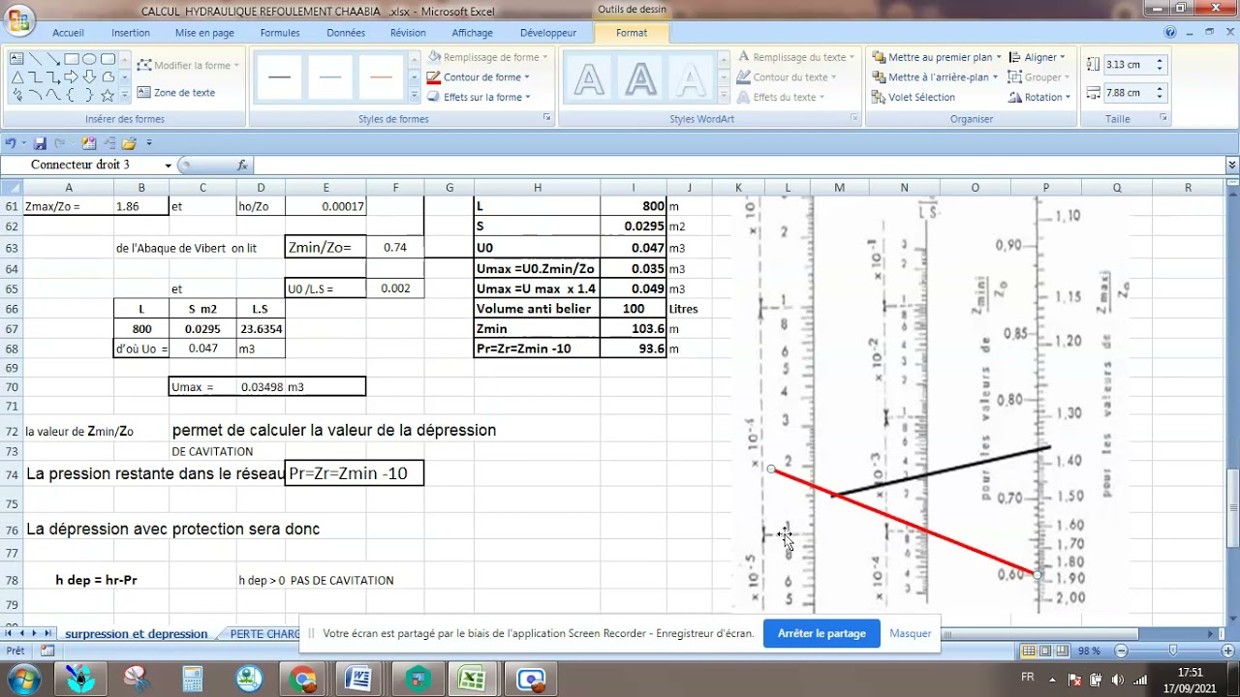1240x697 pixels.
Task: Choose the rectangle shape
Action: pos(71,58)
